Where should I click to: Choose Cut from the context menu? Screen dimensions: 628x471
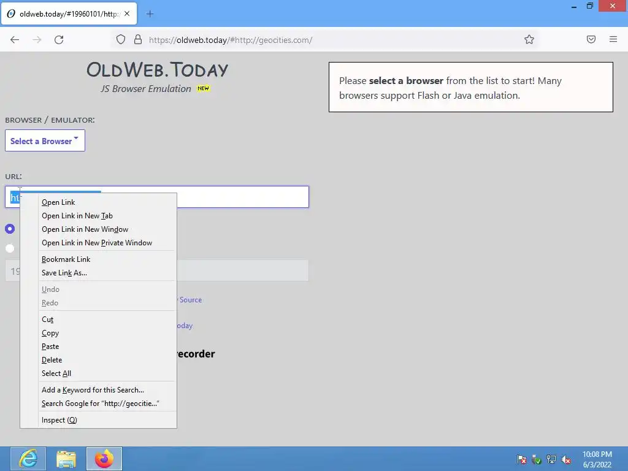click(x=48, y=320)
